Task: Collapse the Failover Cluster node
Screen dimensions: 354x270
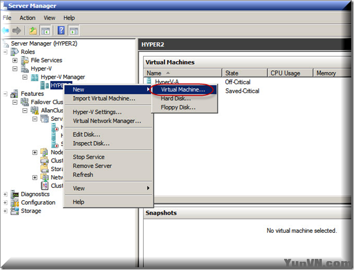Action: click(15, 102)
